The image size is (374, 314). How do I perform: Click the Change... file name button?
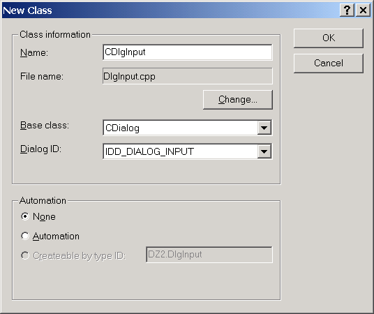coord(237,100)
